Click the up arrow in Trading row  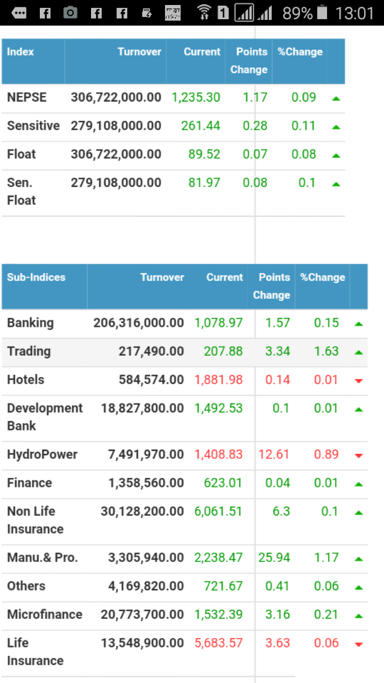pyautogui.click(x=358, y=352)
